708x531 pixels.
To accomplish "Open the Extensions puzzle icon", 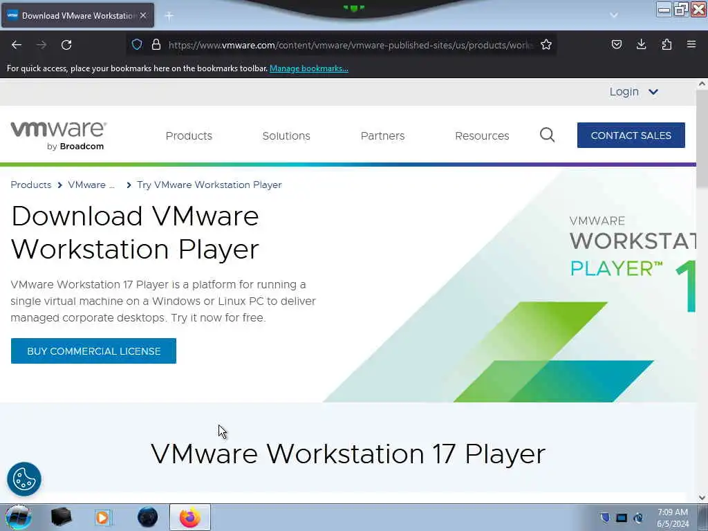I will pos(667,44).
